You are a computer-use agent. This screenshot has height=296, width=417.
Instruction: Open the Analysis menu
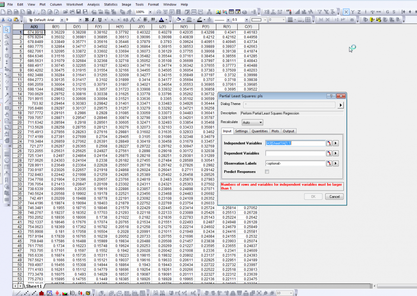[93, 4]
